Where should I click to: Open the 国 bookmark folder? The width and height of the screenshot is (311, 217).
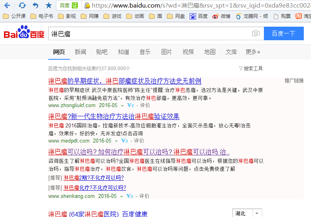click(x=156, y=16)
